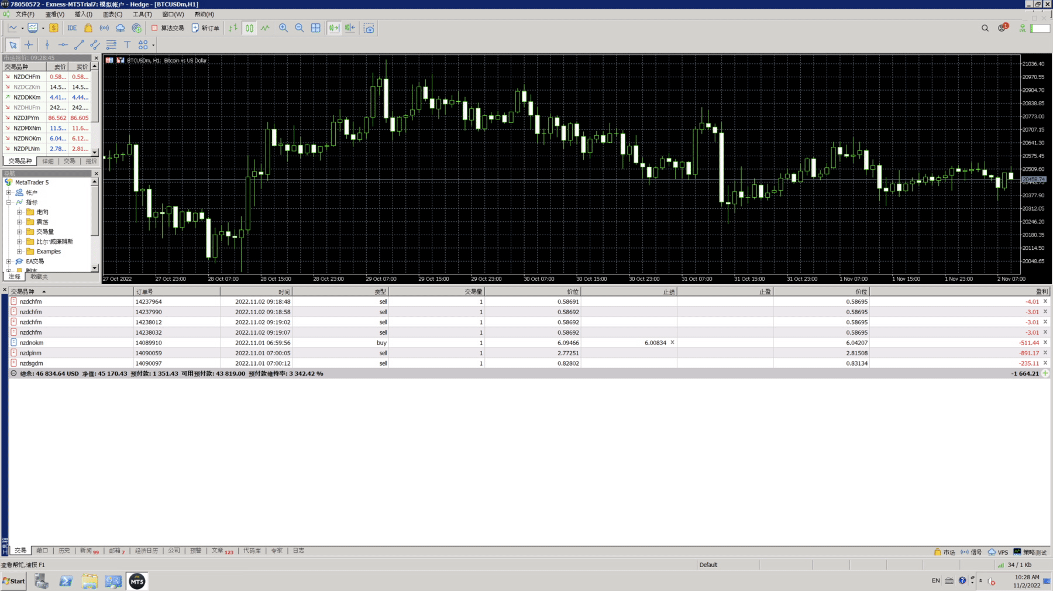This screenshot has height=591, width=1053.
Task: Expand the 交易量 folder in navigator
Action: (x=19, y=232)
